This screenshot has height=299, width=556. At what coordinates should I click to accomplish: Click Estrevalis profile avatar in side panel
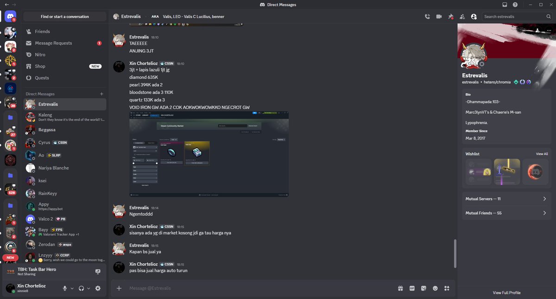click(473, 55)
